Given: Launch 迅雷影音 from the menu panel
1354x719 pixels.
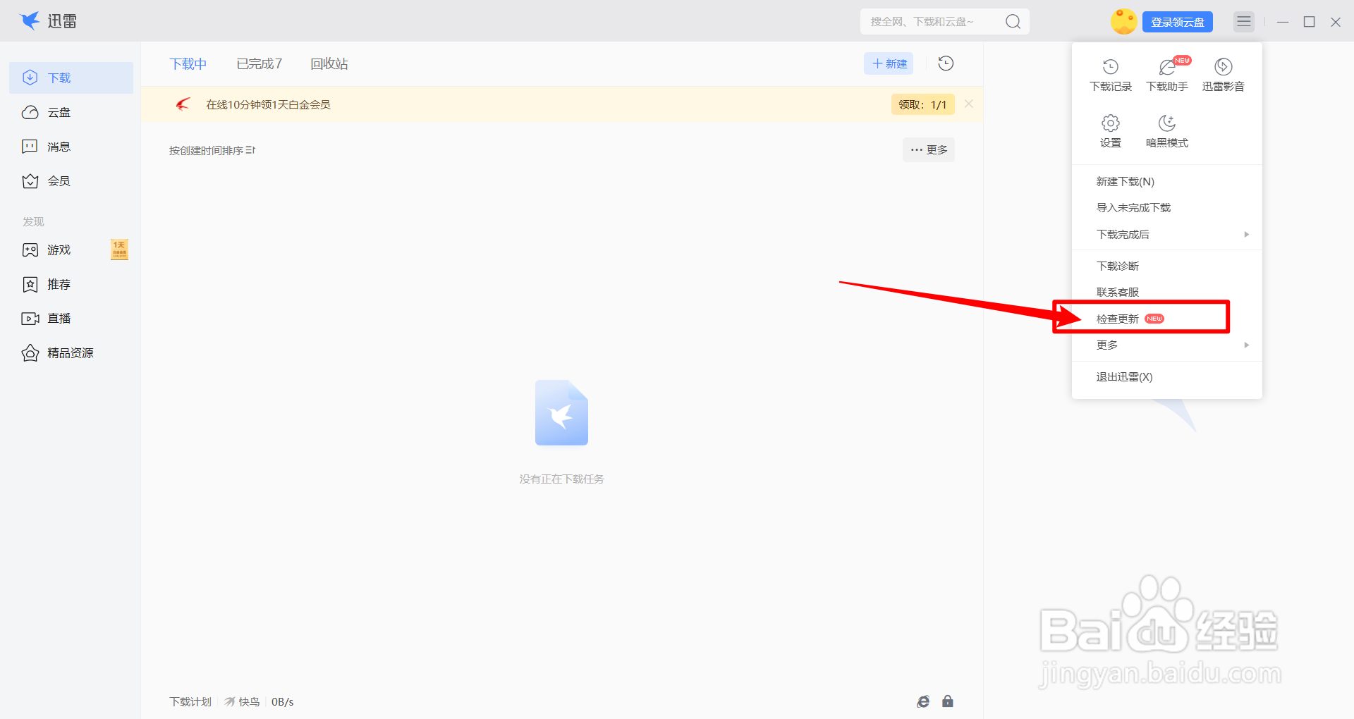Looking at the screenshot, I should coord(1224,75).
